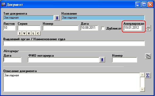Image resolution: width=155 pixels, height=96 pixels.
Task: Open the Тип документа dropdown arrow
Action: [57, 18]
